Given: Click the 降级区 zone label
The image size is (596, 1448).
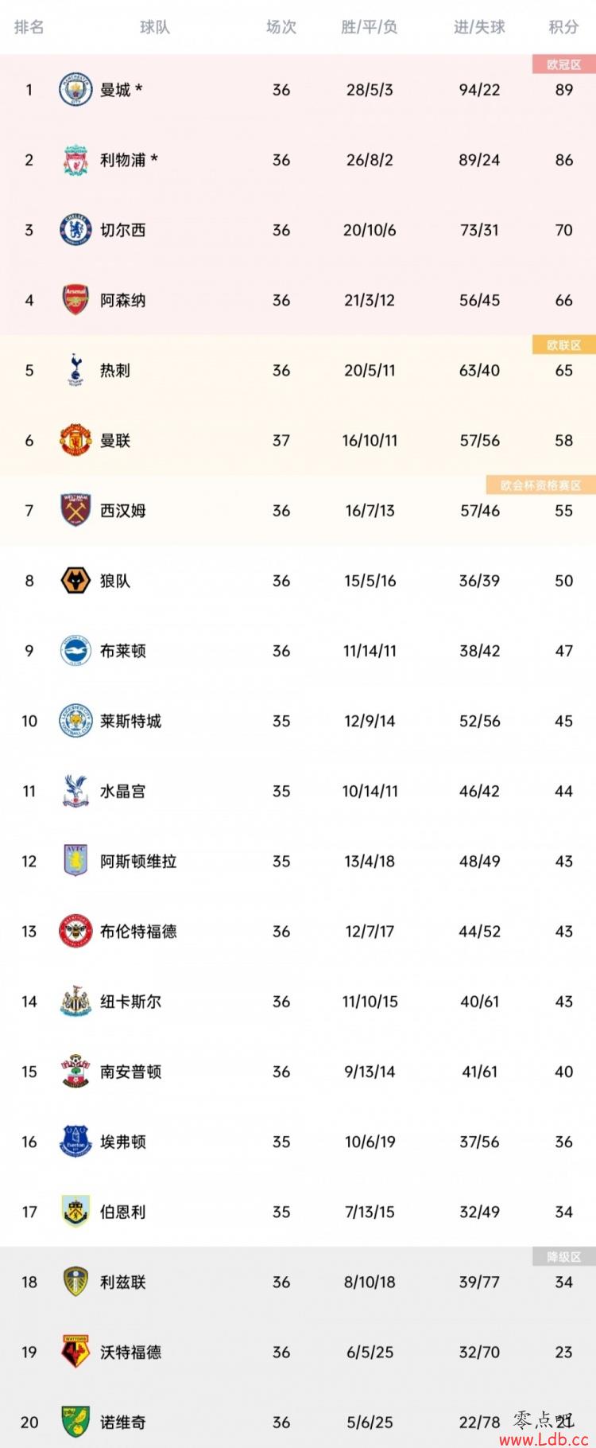Looking at the screenshot, I should (x=564, y=1256).
